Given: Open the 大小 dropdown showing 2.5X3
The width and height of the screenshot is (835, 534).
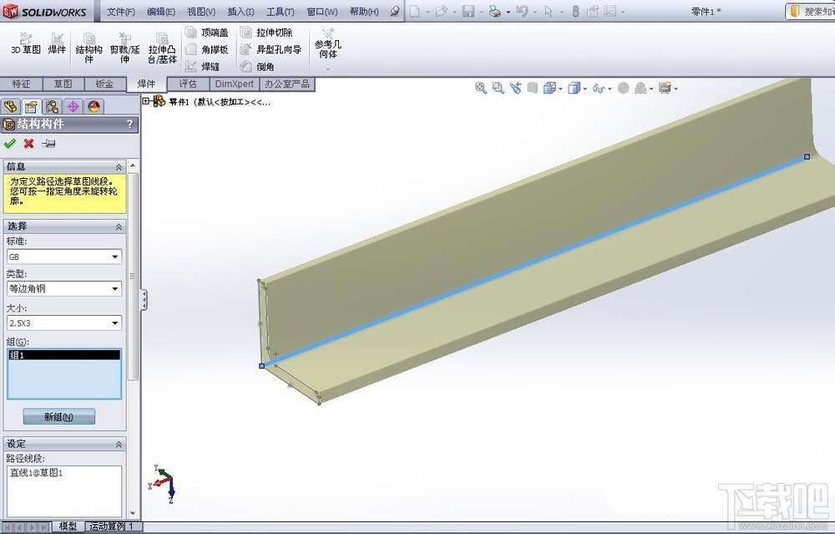Looking at the screenshot, I should tap(117, 323).
